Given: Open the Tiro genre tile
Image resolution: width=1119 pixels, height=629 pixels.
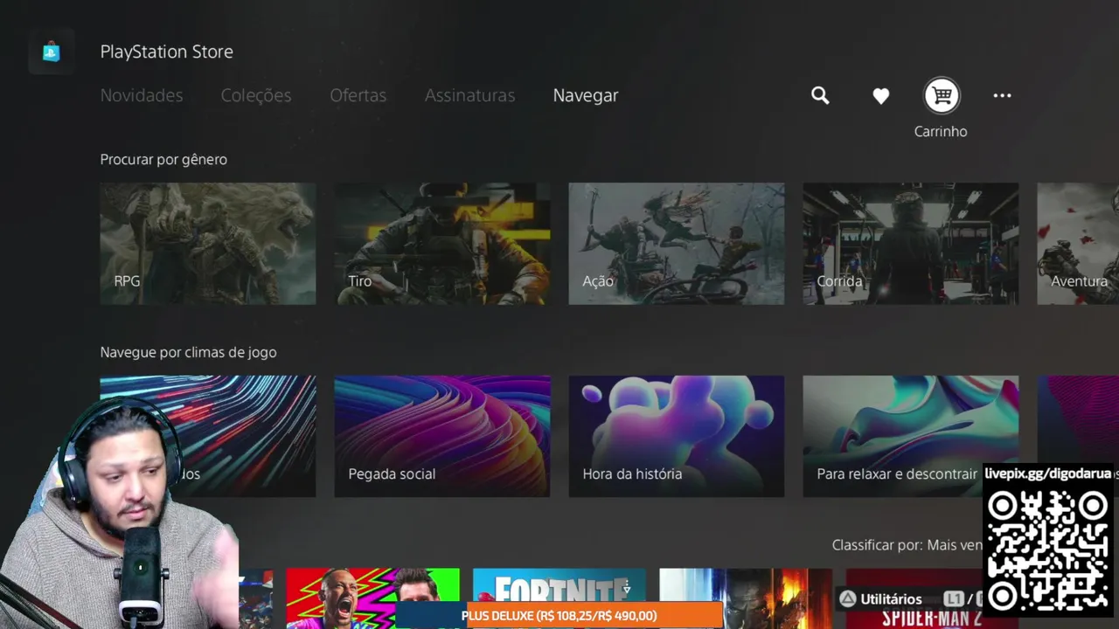Looking at the screenshot, I should pyautogui.click(x=442, y=244).
